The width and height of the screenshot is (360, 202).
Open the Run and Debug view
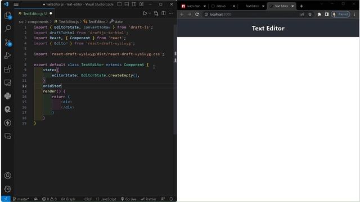click(x=8, y=56)
